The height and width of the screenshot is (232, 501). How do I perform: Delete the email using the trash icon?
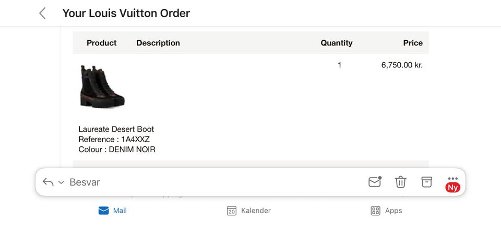point(401,182)
